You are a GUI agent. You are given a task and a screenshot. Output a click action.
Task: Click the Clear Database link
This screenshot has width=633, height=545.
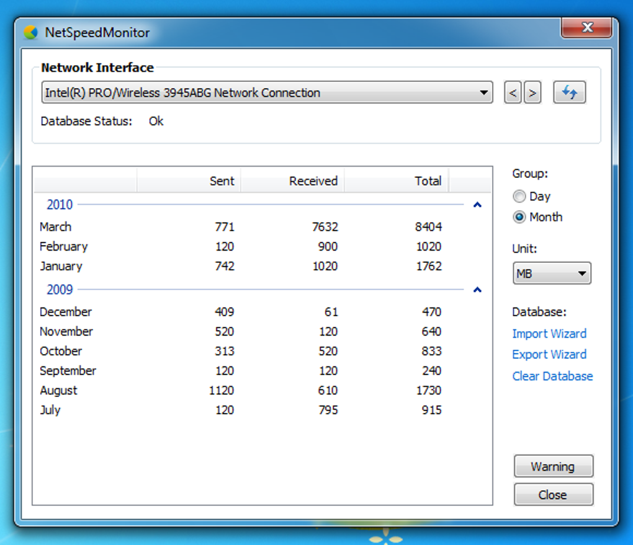coord(552,376)
